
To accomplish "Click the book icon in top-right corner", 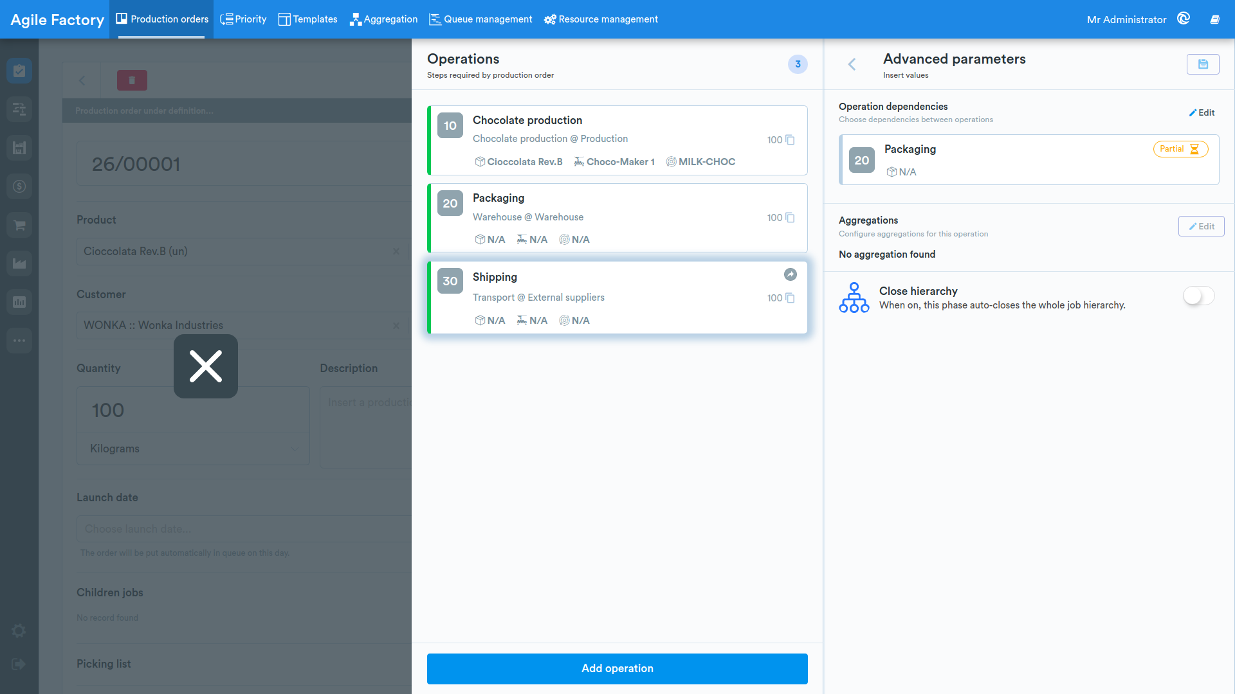I will point(1214,19).
